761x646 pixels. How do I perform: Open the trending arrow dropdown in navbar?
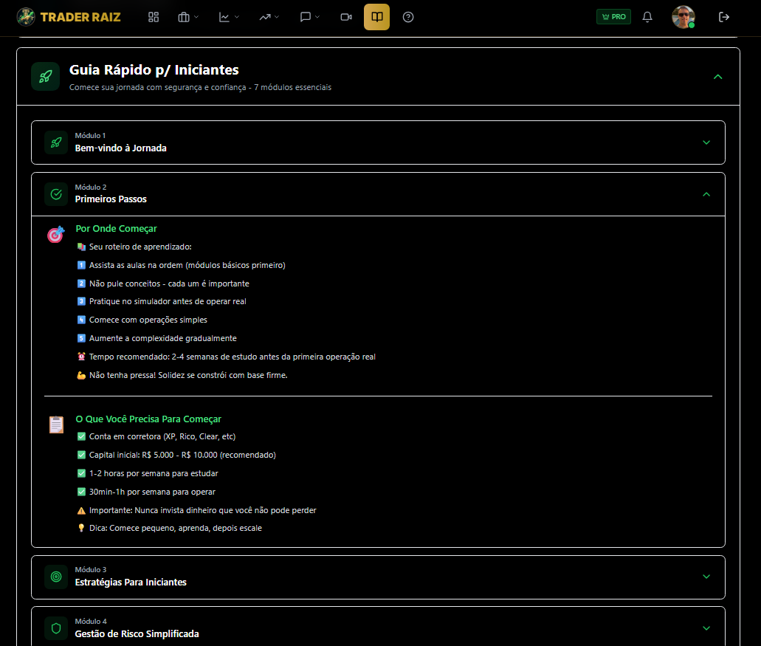[269, 17]
